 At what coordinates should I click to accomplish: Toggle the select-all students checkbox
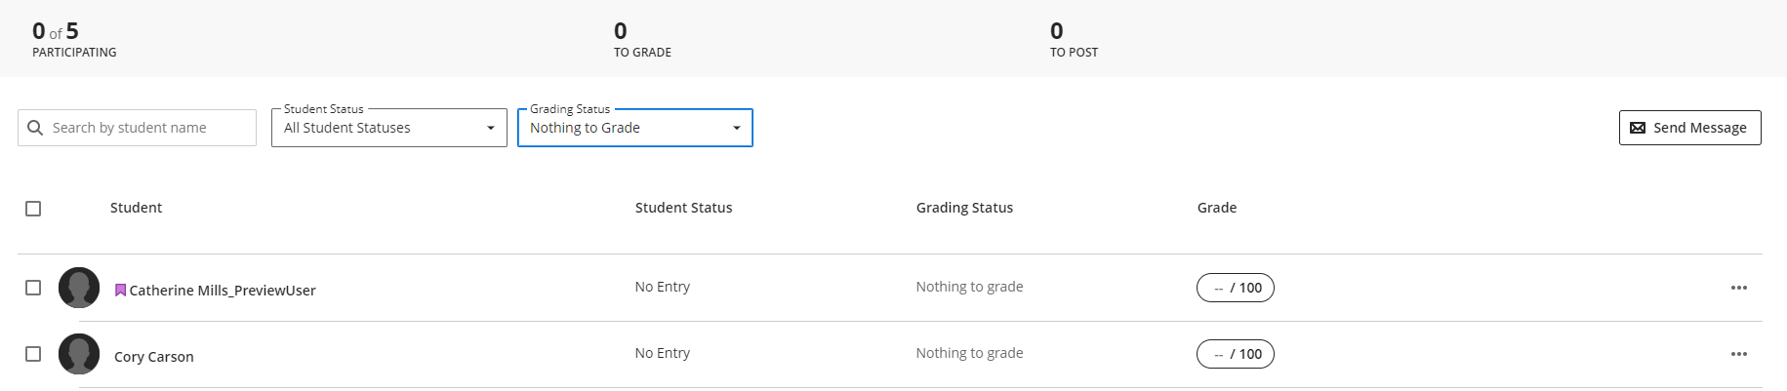[x=33, y=209]
